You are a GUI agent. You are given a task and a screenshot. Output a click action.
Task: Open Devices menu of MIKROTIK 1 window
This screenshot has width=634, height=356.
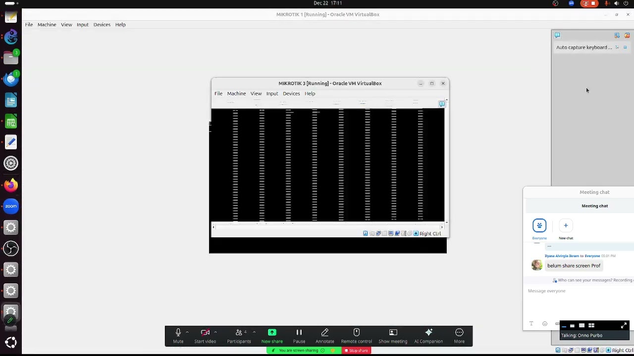(102, 25)
